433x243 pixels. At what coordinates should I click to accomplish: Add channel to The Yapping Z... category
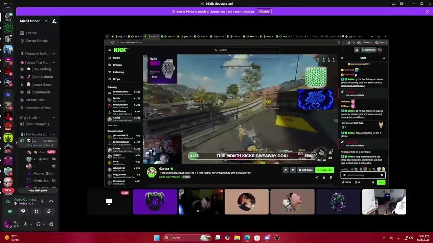tap(54, 134)
